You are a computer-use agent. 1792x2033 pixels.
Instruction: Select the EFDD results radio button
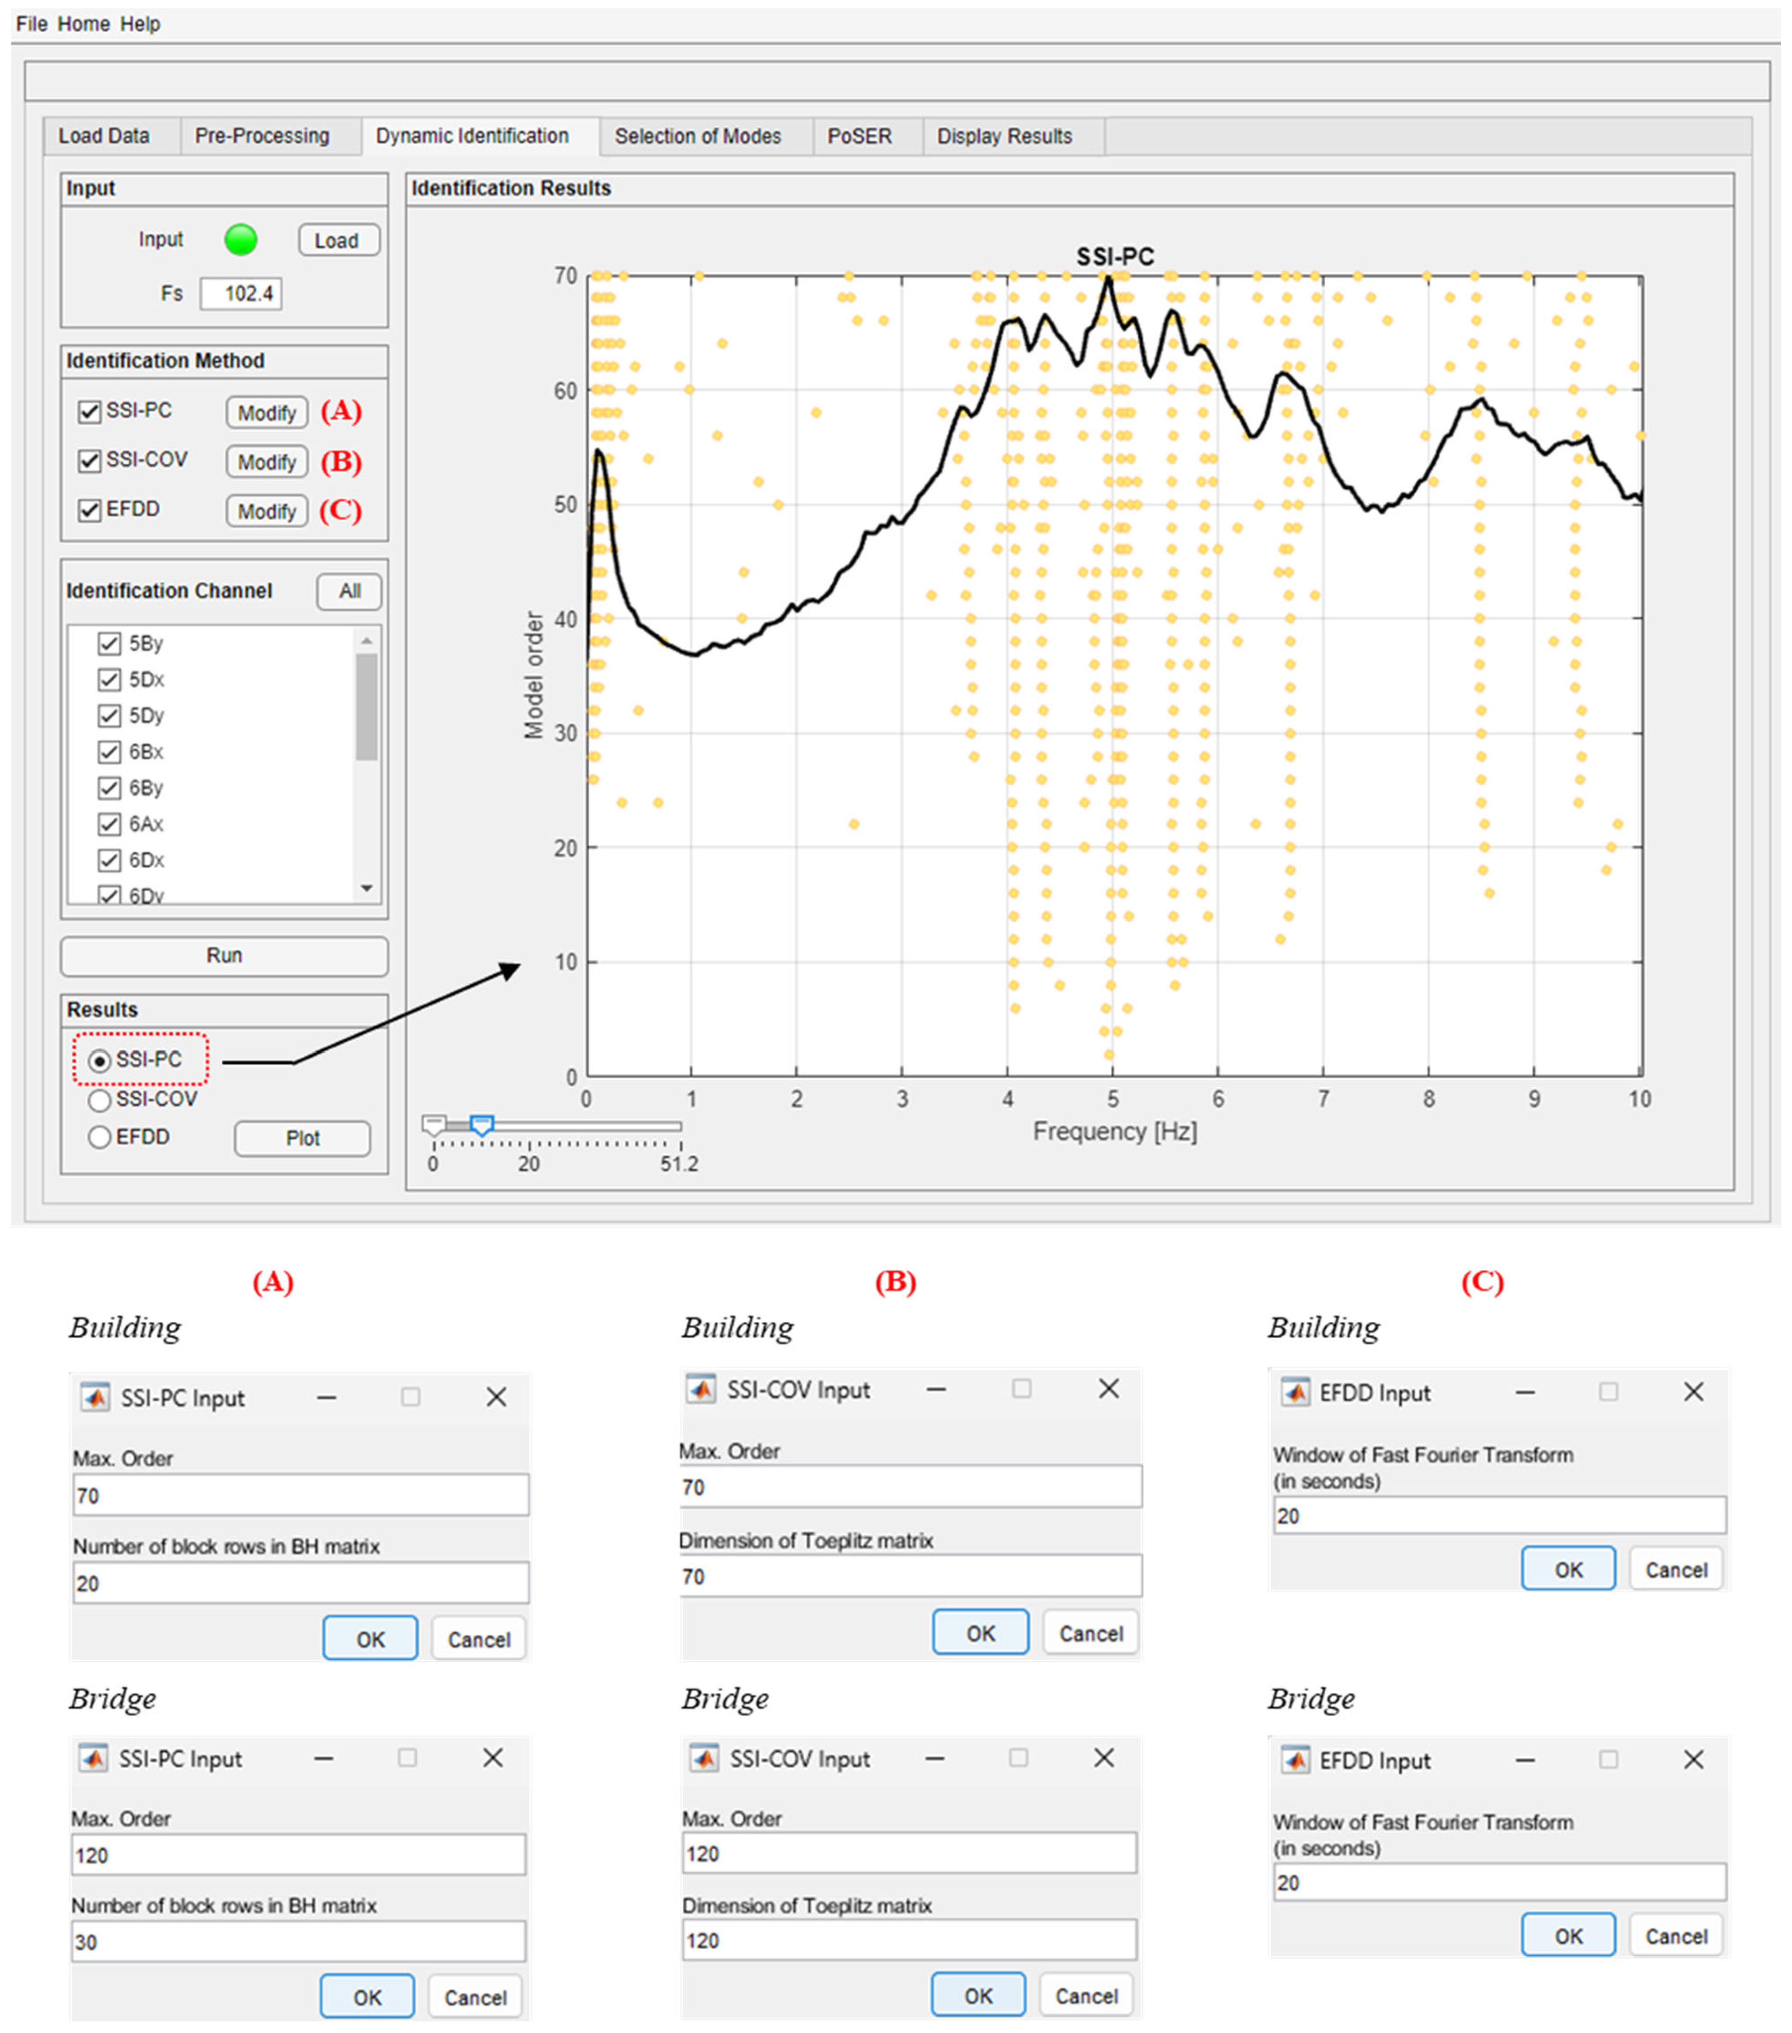coord(100,1137)
